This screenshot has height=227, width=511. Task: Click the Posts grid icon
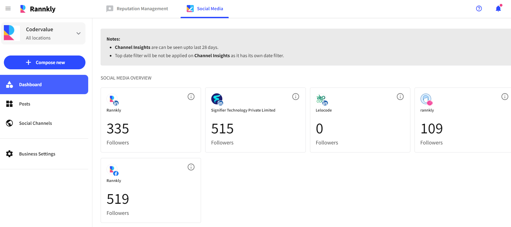[x=9, y=104]
